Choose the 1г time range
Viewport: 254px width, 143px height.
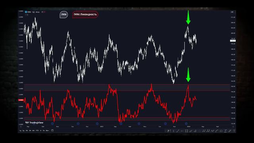[x=40, y=131]
